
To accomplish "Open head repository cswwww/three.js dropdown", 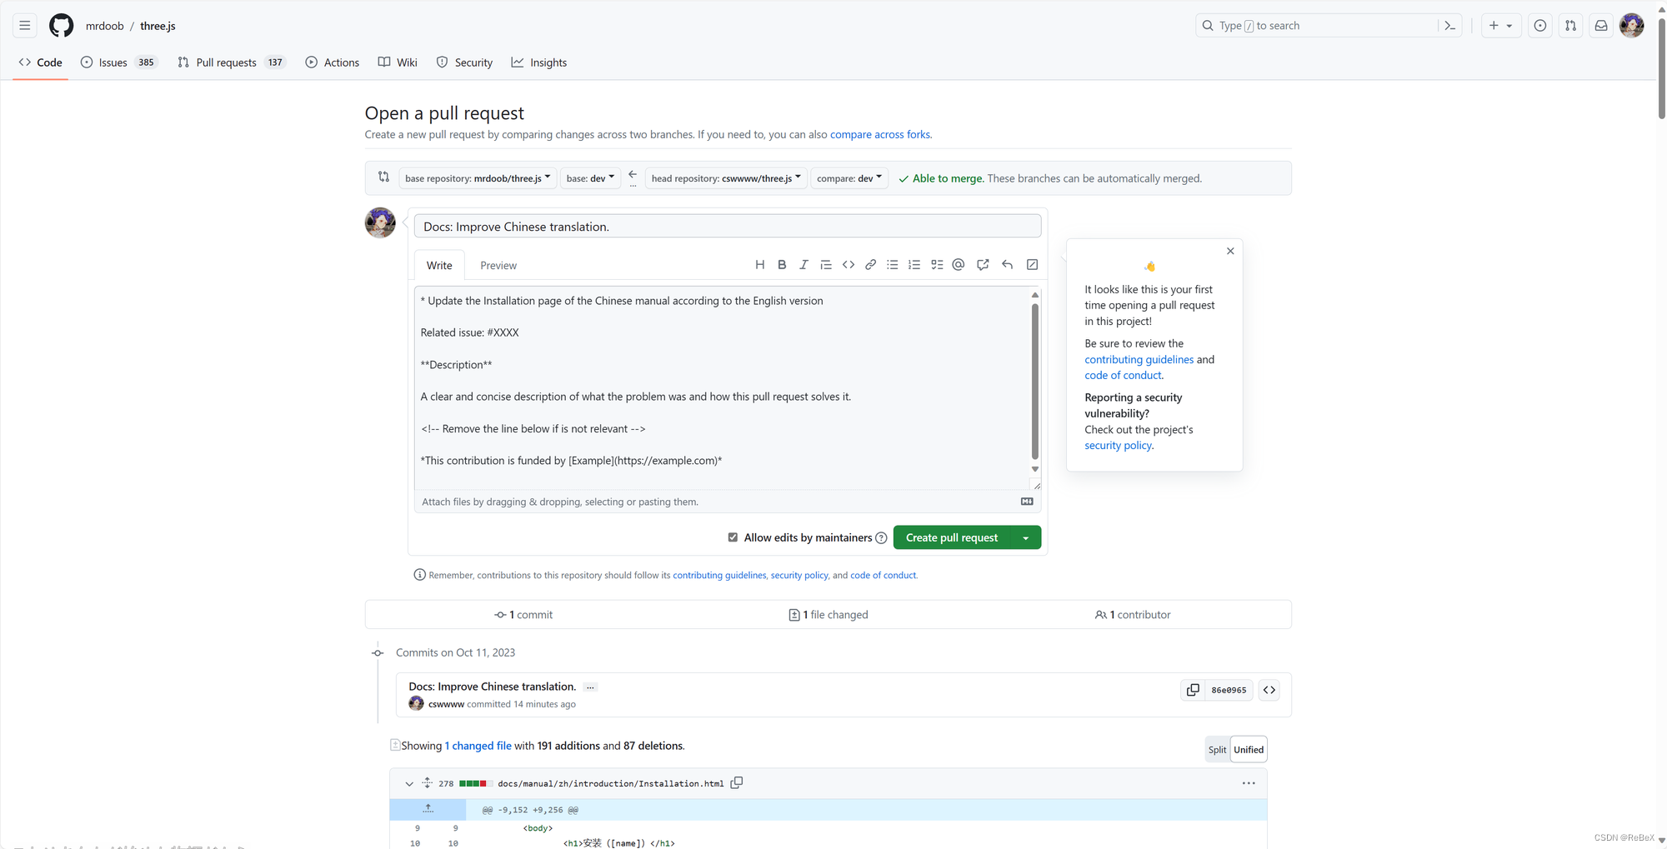I will coord(726,178).
